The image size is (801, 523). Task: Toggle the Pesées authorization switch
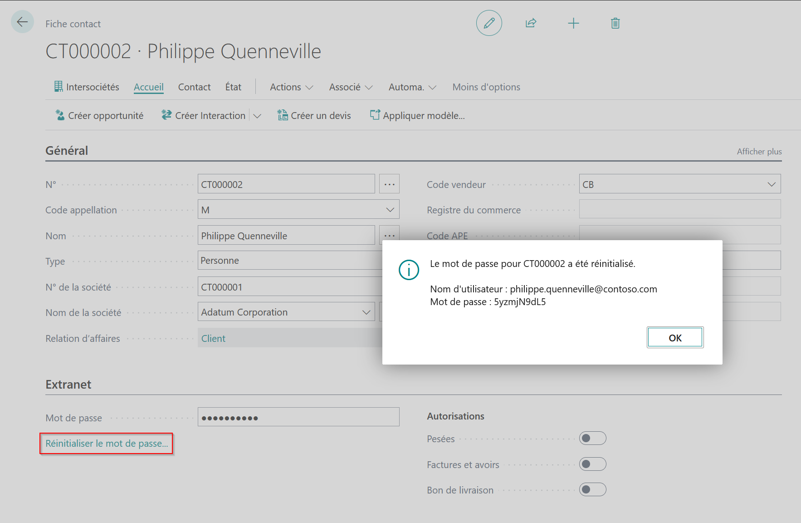(x=592, y=438)
